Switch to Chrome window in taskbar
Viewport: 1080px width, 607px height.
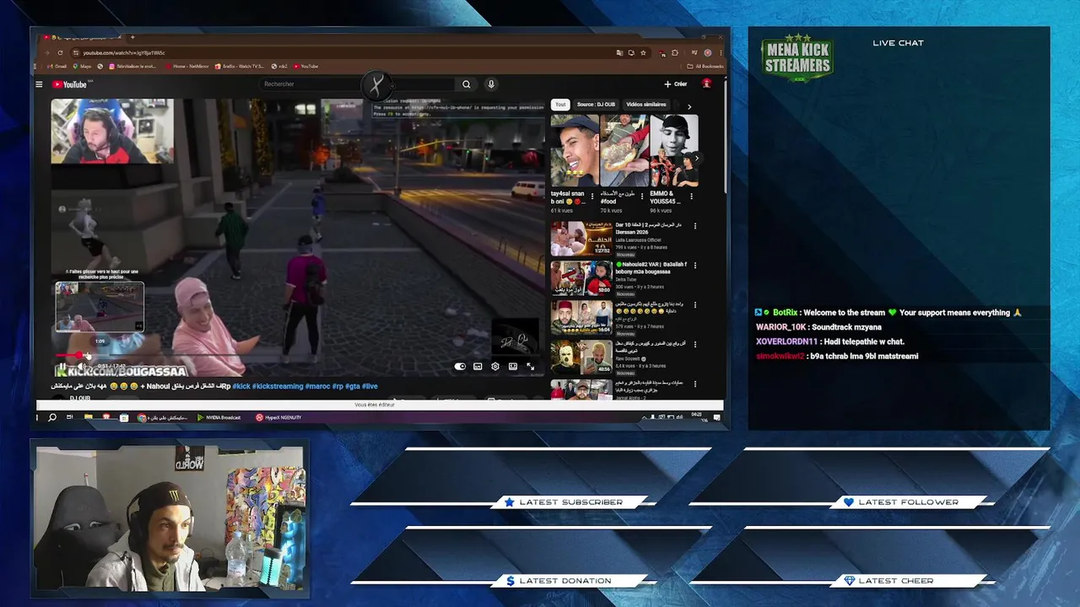(165, 417)
